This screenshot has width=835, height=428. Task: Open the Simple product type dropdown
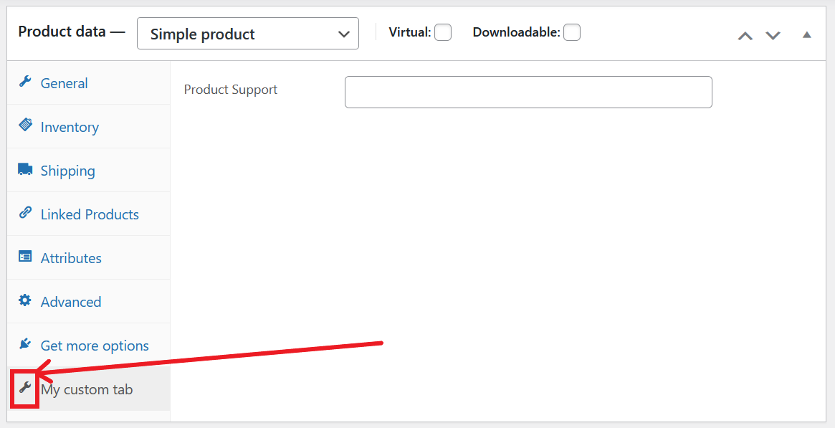[247, 34]
